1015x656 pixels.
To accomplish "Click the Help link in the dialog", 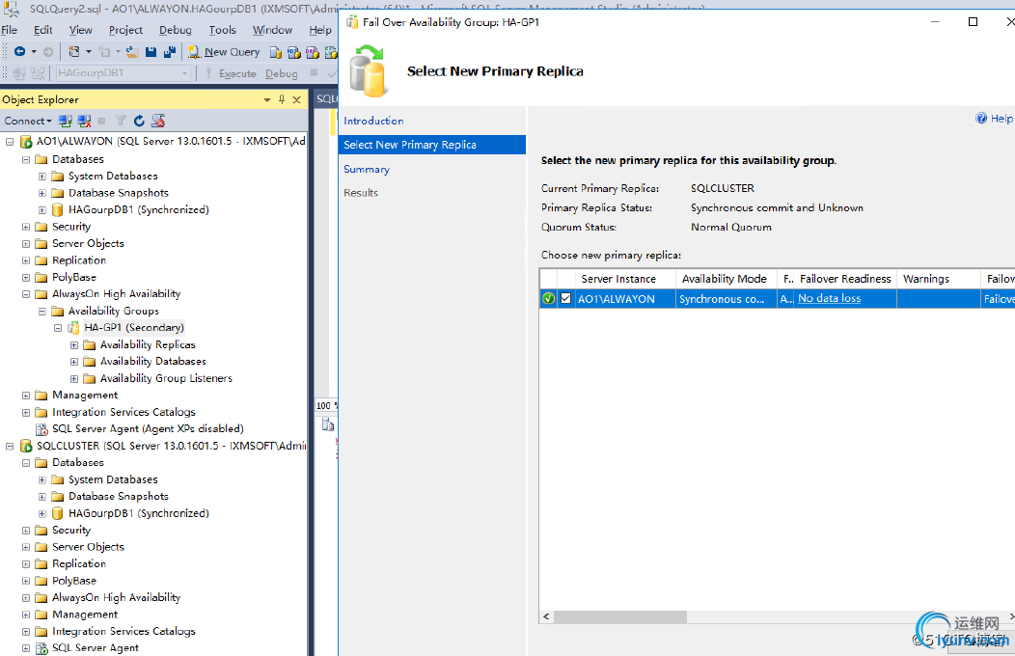I will coord(1001,118).
